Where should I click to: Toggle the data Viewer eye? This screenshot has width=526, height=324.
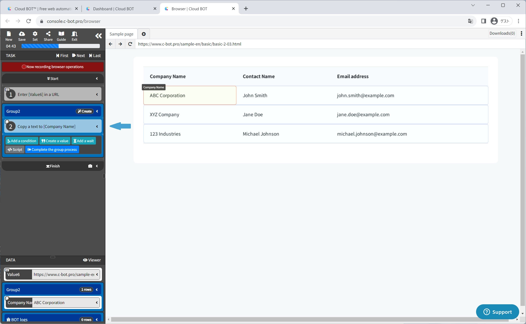[x=92, y=260]
